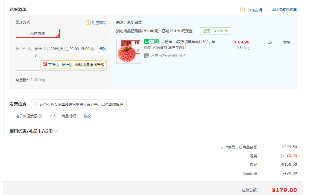Click the 总重量 2.700kg value
This screenshot has height=195, width=313.
tap(38, 80)
